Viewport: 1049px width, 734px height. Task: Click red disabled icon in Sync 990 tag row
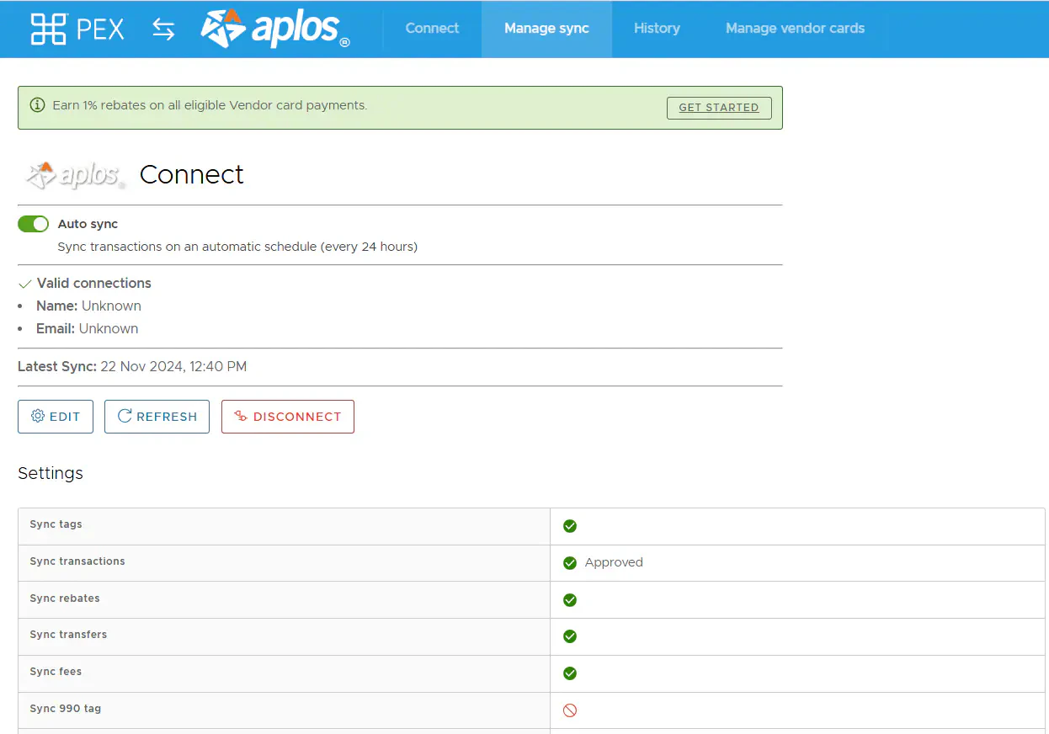pyautogui.click(x=570, y=710)
